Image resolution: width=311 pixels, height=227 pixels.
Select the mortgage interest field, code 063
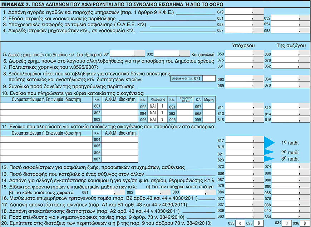pyautogui.click(x=245, y=79)
